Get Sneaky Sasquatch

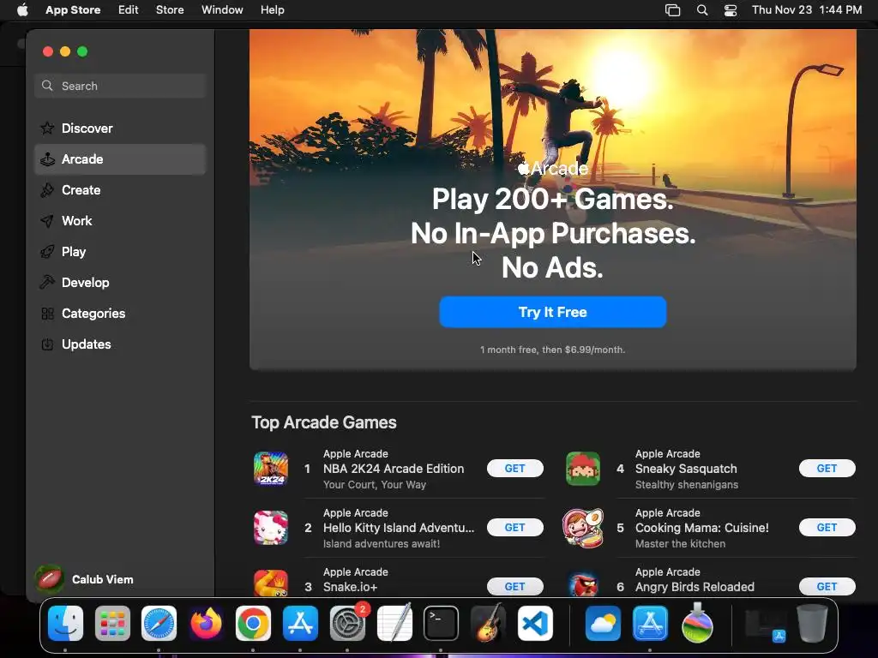pos(827,469)
